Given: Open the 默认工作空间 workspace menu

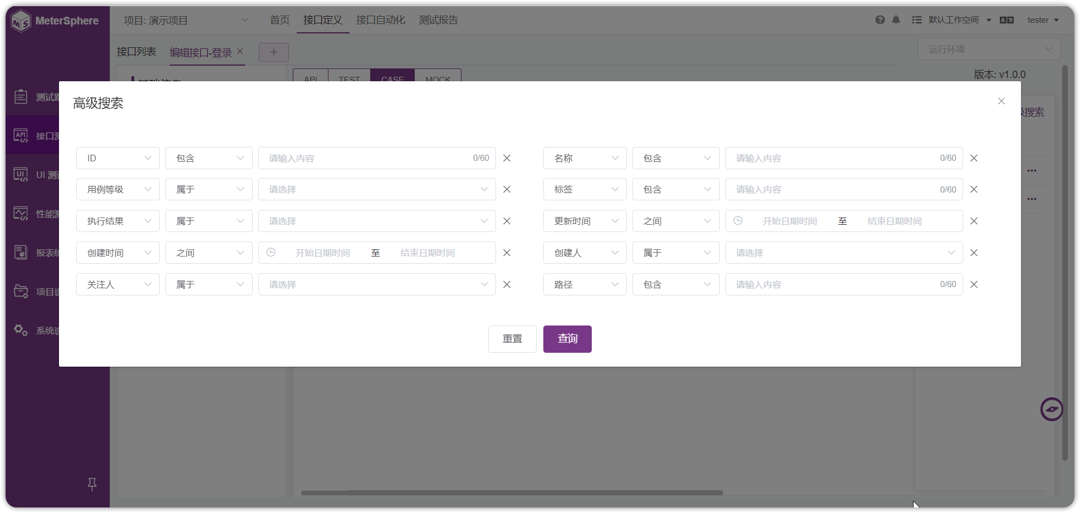Looking at the screenshot, I should (x=959, y=20).
